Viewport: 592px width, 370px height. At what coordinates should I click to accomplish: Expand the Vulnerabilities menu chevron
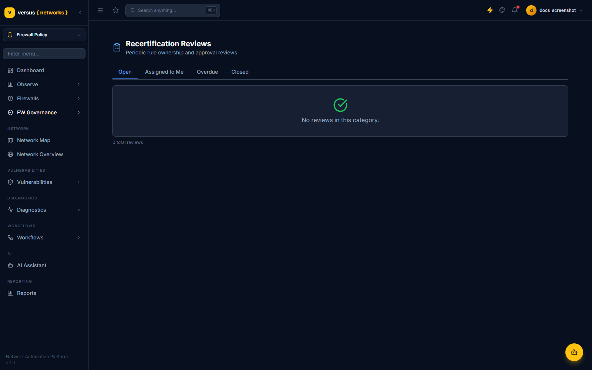click(79, 182)
